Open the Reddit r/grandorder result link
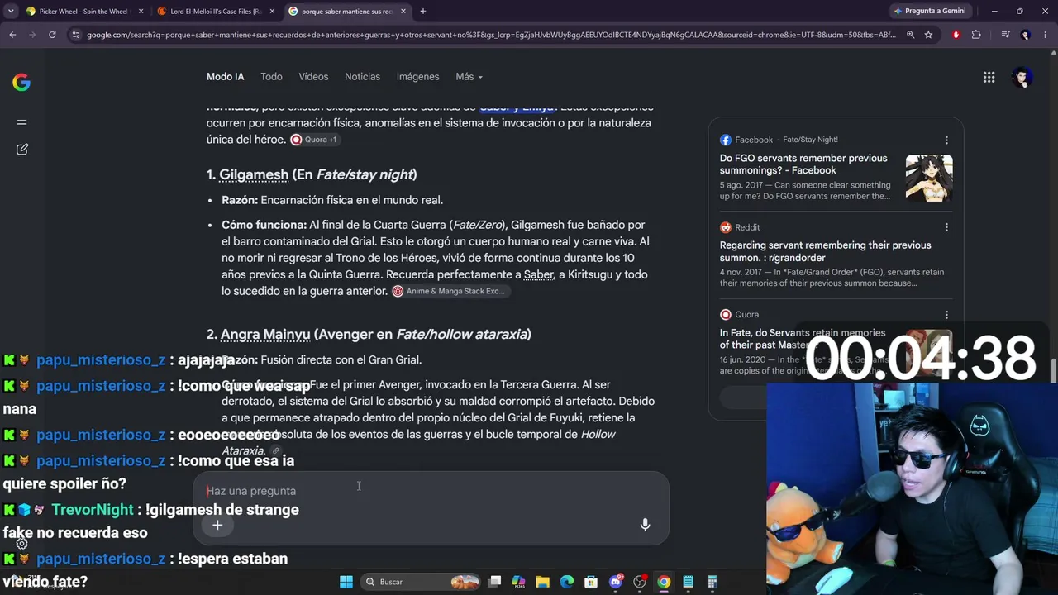1058x595 pixels. pyautogui.click(x=825, y=251)
